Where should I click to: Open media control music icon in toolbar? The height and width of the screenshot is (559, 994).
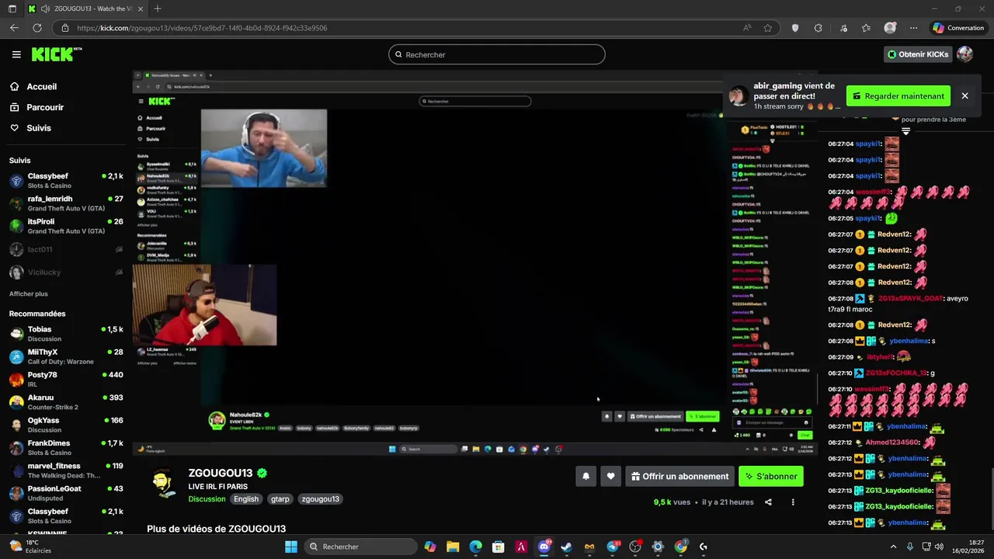[843, 28]
